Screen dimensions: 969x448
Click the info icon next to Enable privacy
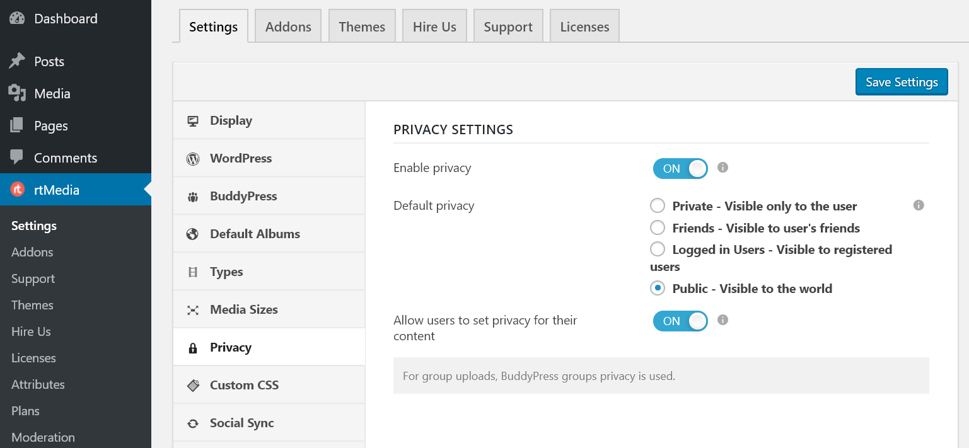[722, 168]
